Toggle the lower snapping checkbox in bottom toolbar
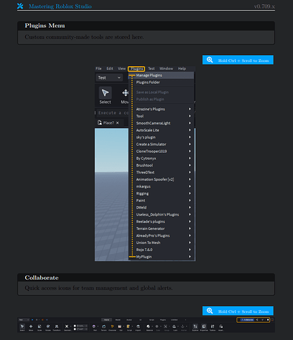This screenshot has width=293, height=340. pos(75,329)
